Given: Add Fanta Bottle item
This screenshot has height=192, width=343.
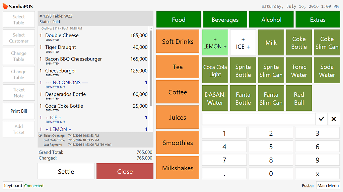Looking at the screenshot, I should 243,98.
